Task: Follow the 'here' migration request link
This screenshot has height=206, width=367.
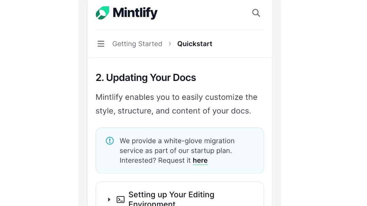Action: tap(200, 161)
